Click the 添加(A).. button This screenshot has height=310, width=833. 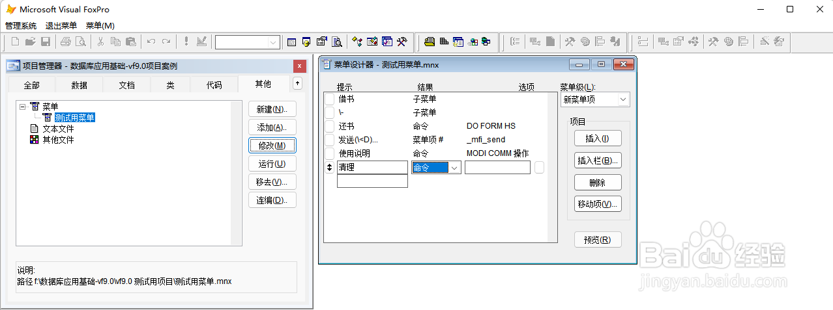[x=272, y=127]
